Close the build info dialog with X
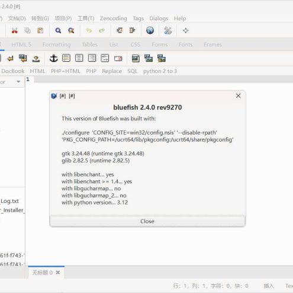 (238, 95)
